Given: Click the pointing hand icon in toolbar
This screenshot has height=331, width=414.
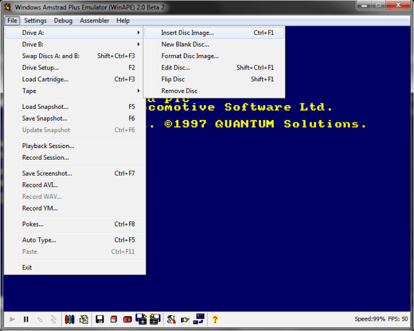Looking at the screenshot, I should [184, 319].
